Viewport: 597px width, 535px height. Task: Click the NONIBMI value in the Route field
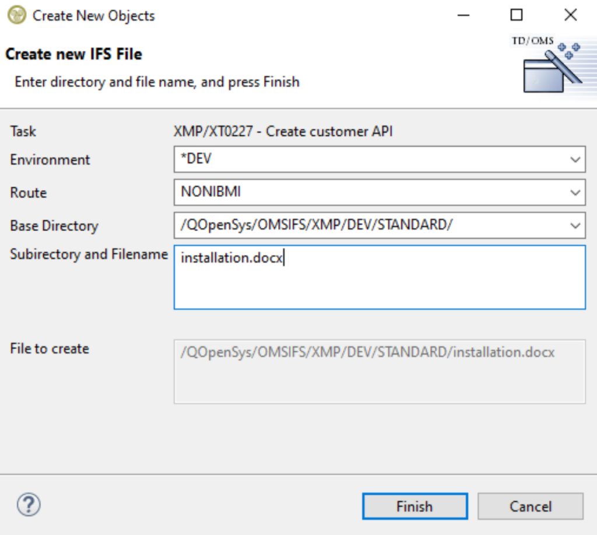click(211, 192)
